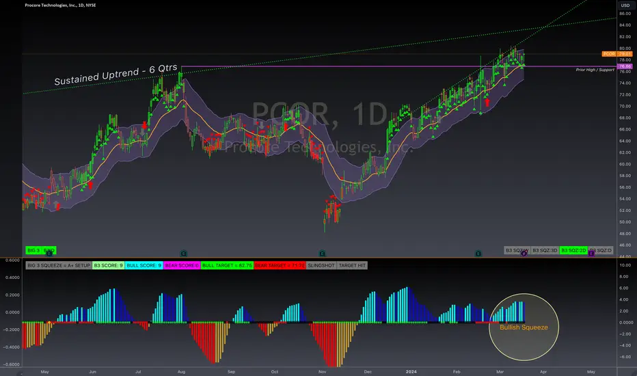
Task: Click the 86.00 value on price scale
Action: 625,14
